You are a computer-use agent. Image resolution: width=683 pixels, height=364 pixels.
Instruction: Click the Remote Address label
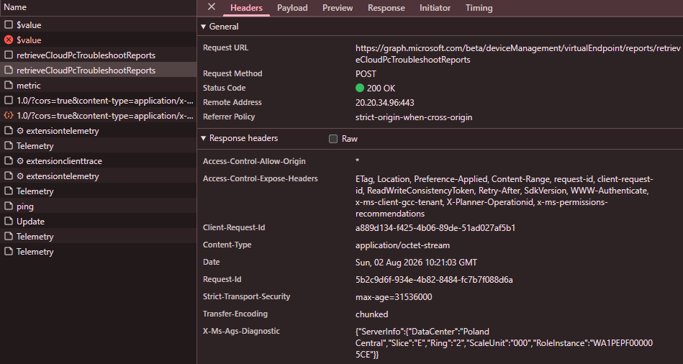click(232, 102)
